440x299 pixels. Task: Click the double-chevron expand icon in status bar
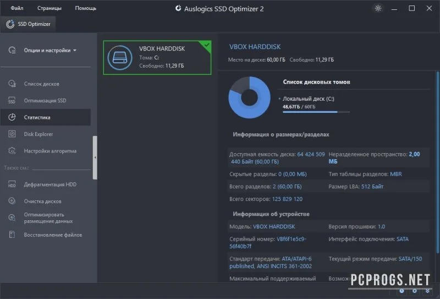click(x=427, y=291)
